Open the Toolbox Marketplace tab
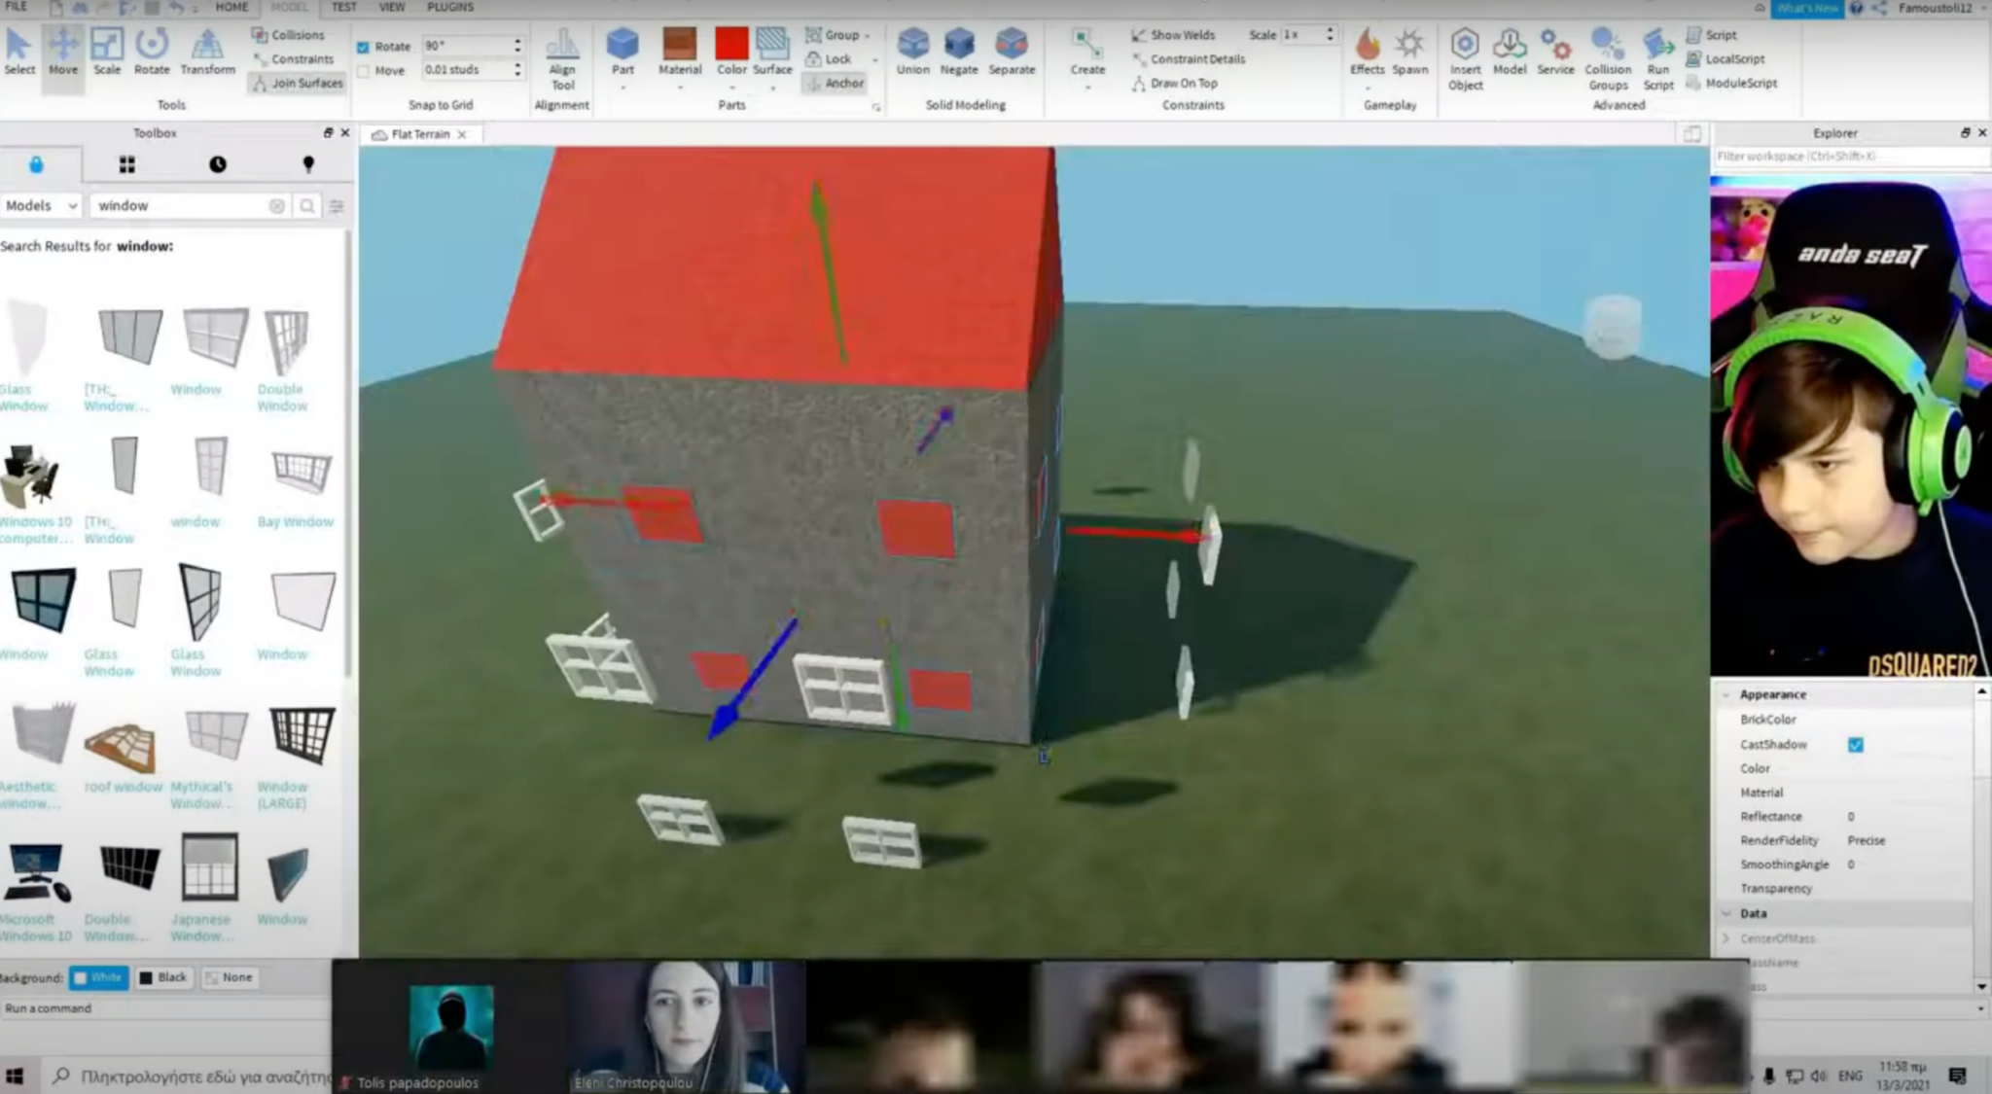 tap(36, 164)
